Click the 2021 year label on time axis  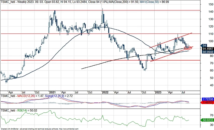[52, 92]
